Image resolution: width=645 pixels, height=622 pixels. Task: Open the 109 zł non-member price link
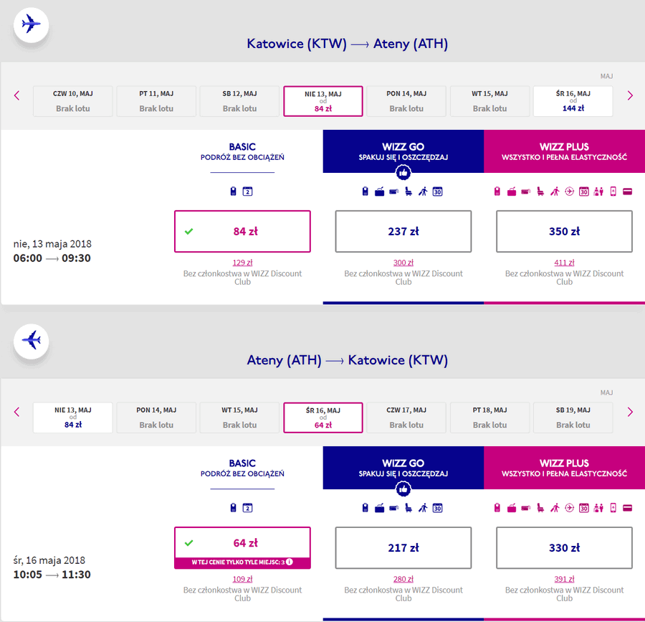coord(242,579)
